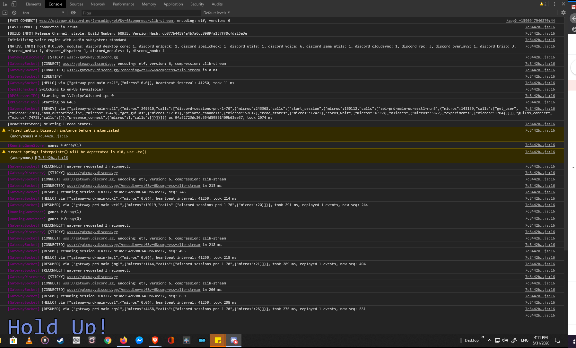Open the network status tray icon
The width and height of the screenshot is (576, 348).
[x=497, y=340]
